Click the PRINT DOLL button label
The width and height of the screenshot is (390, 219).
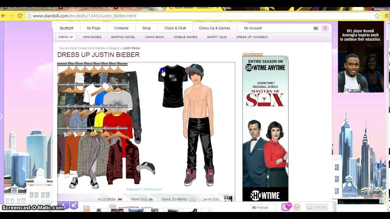coord(139,200)
